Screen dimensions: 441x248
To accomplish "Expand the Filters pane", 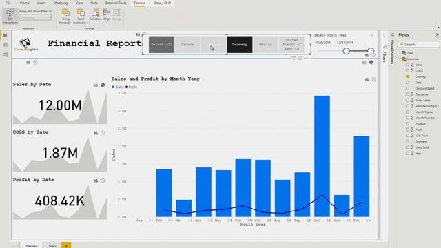I will click(x=384, y=35).
